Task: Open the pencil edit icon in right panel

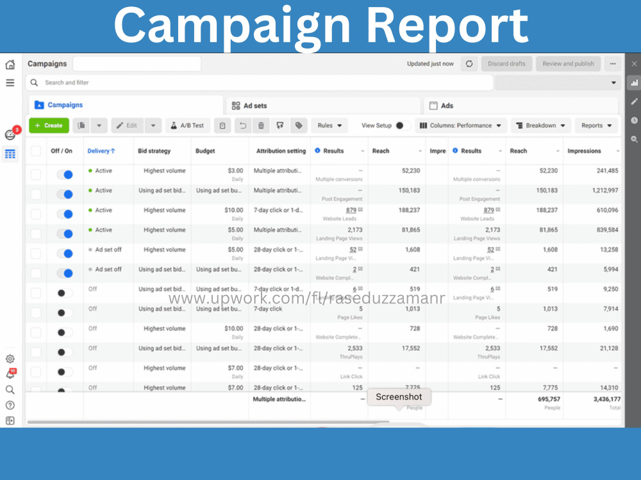Action: point(634,102)
